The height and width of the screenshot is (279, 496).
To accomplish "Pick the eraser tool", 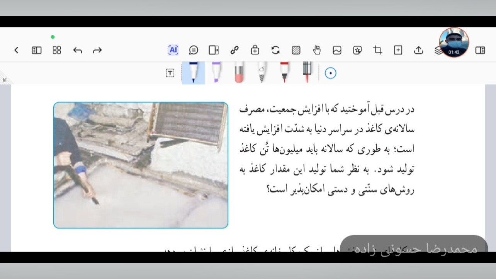I will point(239,73).
